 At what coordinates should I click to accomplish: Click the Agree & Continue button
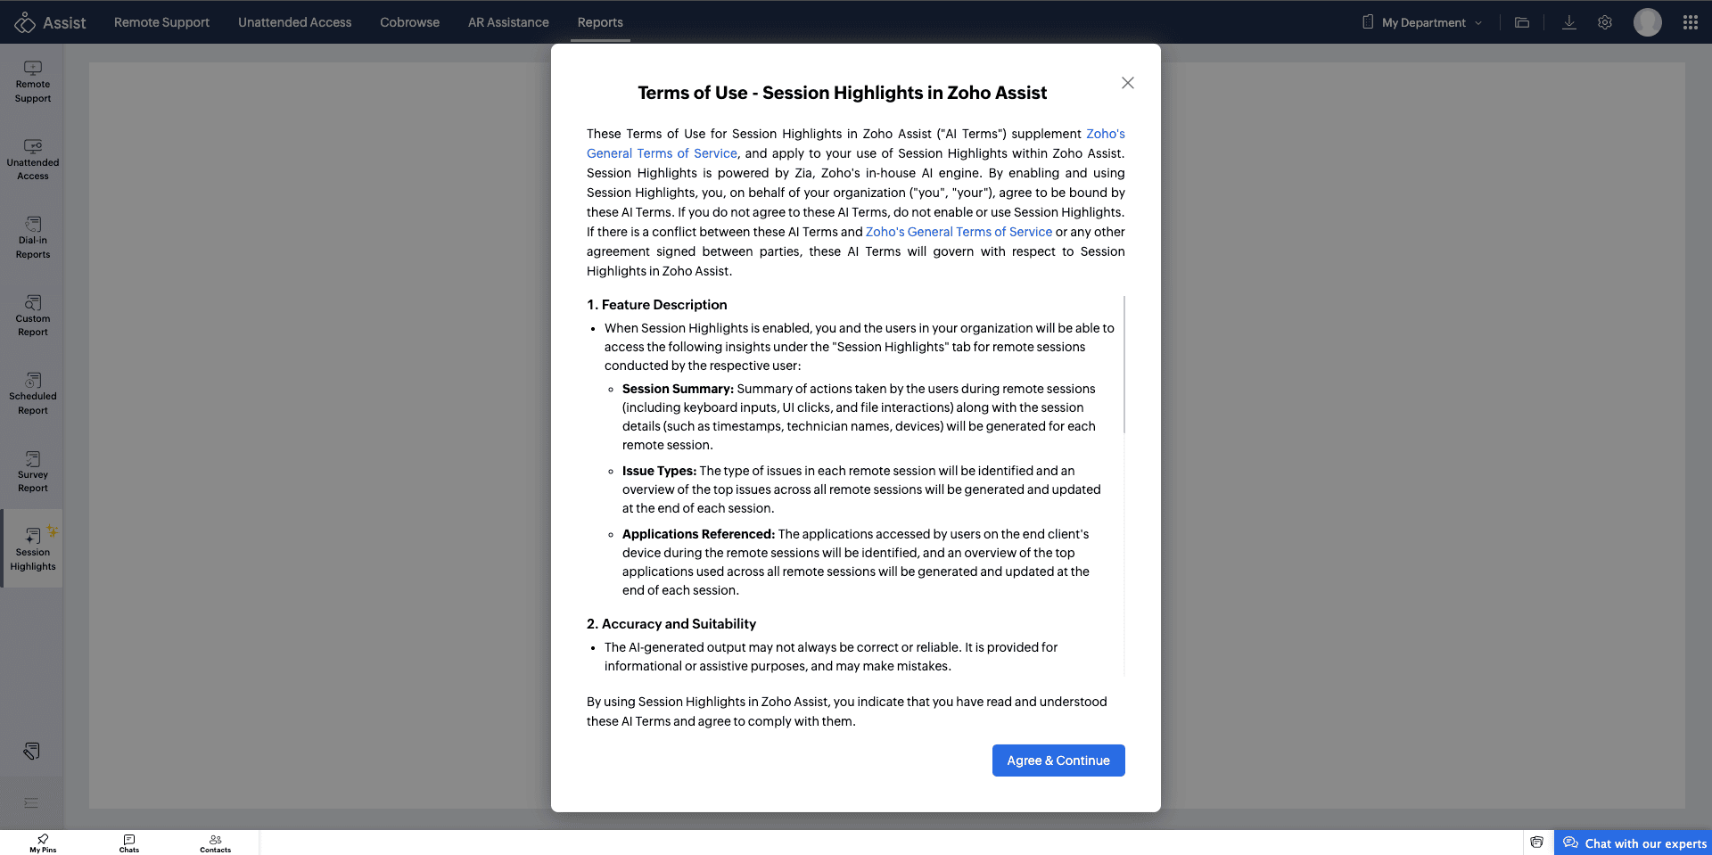click(x=1058, y=760)
